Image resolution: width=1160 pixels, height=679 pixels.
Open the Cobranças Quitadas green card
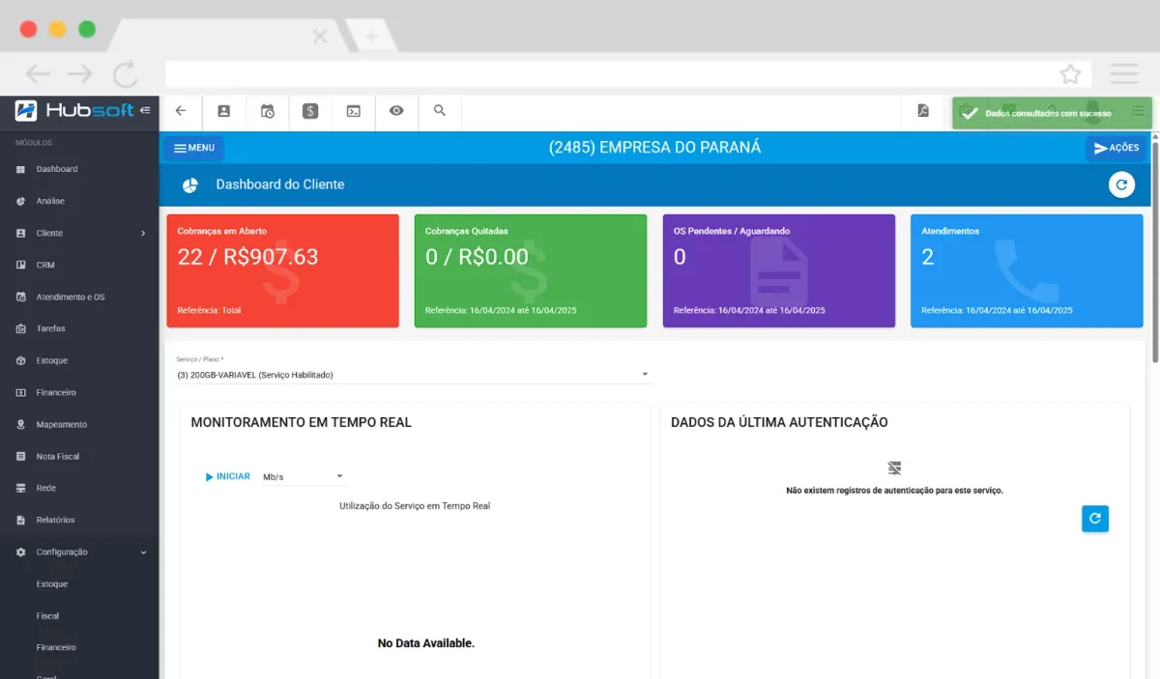pos(531,271)
